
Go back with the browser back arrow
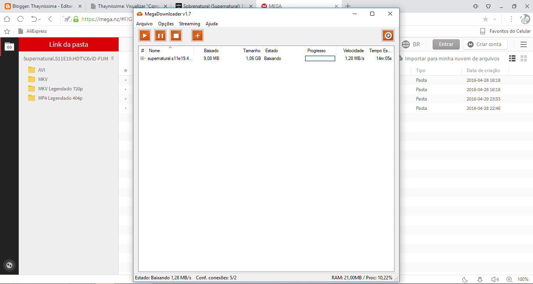point(50,19)
